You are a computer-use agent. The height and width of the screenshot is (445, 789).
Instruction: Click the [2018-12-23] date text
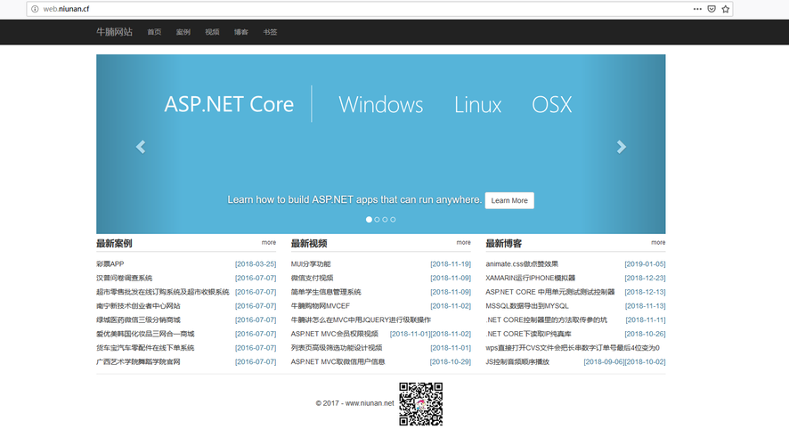pyautogui.click(x=645, y=278)
